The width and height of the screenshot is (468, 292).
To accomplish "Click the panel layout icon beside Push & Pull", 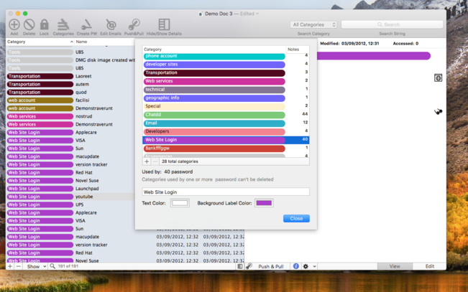I will point(240,266).
